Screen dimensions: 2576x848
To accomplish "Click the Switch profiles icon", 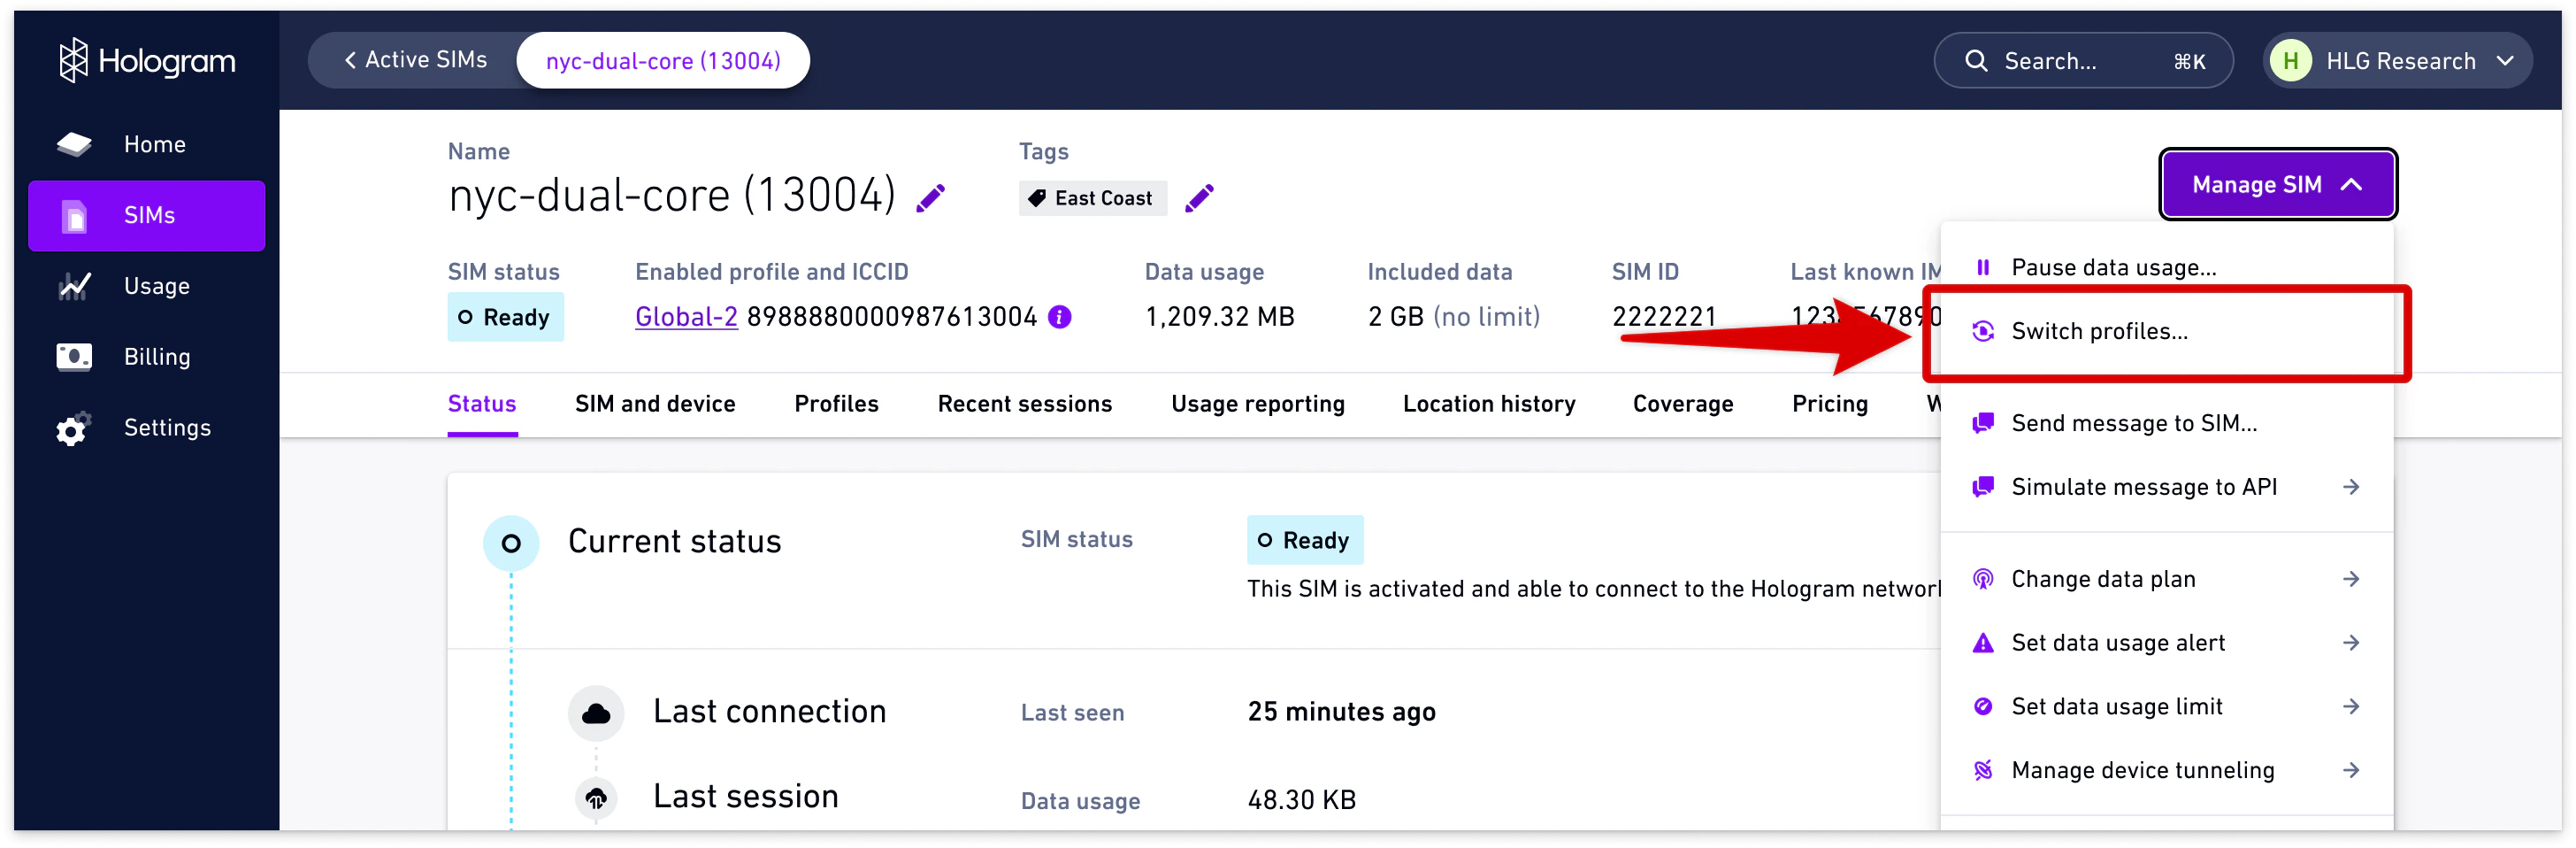I will coord(1982,331).
